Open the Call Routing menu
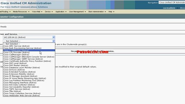 coord(5,12)
